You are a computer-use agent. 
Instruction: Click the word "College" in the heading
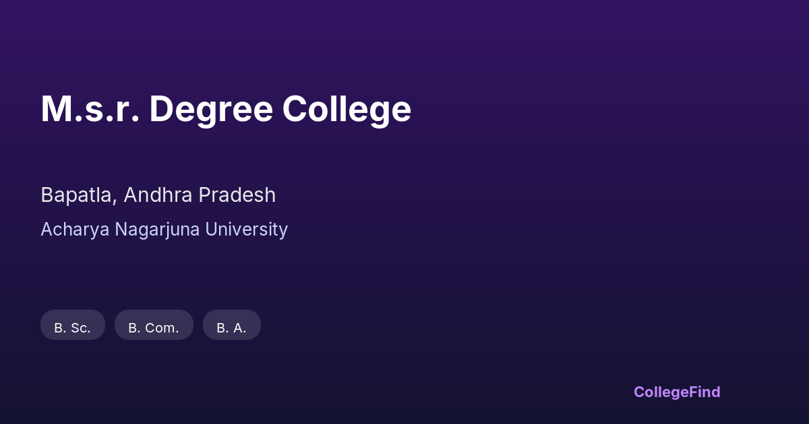point(347,109)
